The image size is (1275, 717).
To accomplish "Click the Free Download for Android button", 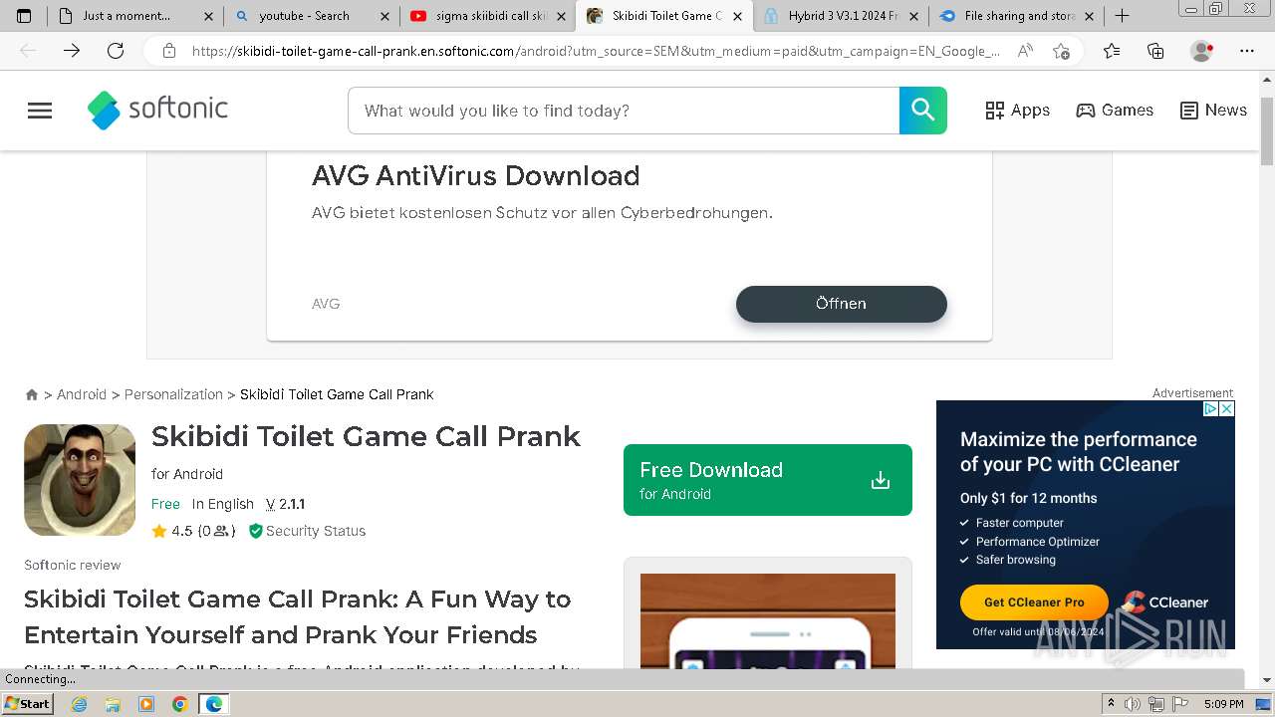I will point(767,480).
